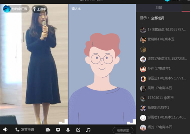Click the 上课中 microphone status badge

click(x=40, y=9)
